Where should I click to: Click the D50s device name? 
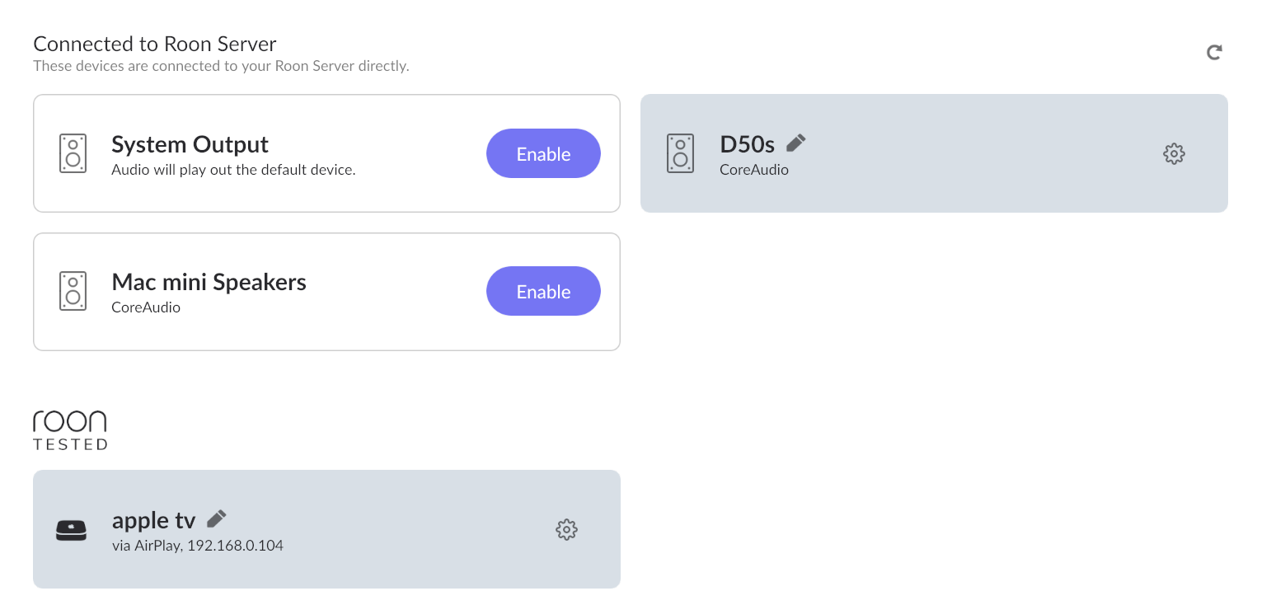[x=748, y=144]
